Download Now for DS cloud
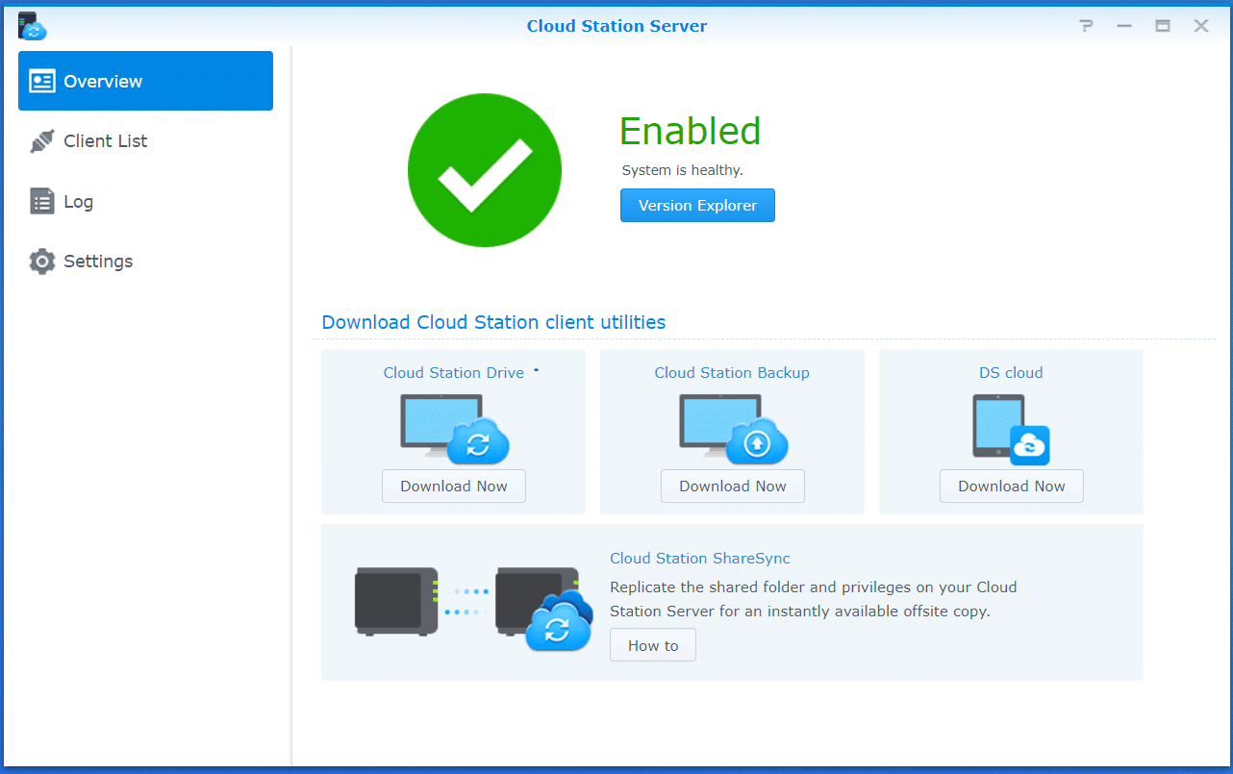 (x=1012, y=487)
